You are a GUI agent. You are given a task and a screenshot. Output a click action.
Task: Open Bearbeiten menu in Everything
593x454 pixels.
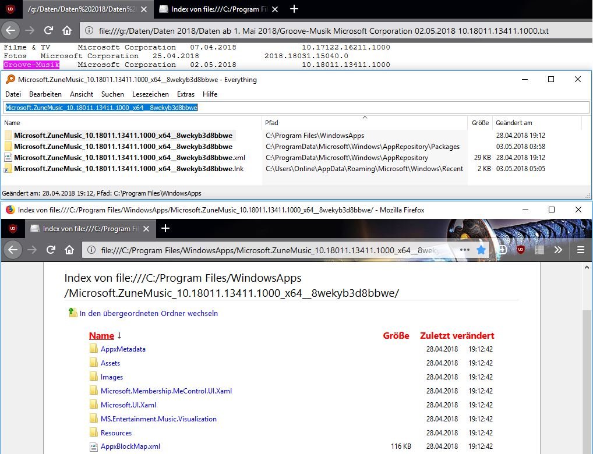[x=45, y=94]
